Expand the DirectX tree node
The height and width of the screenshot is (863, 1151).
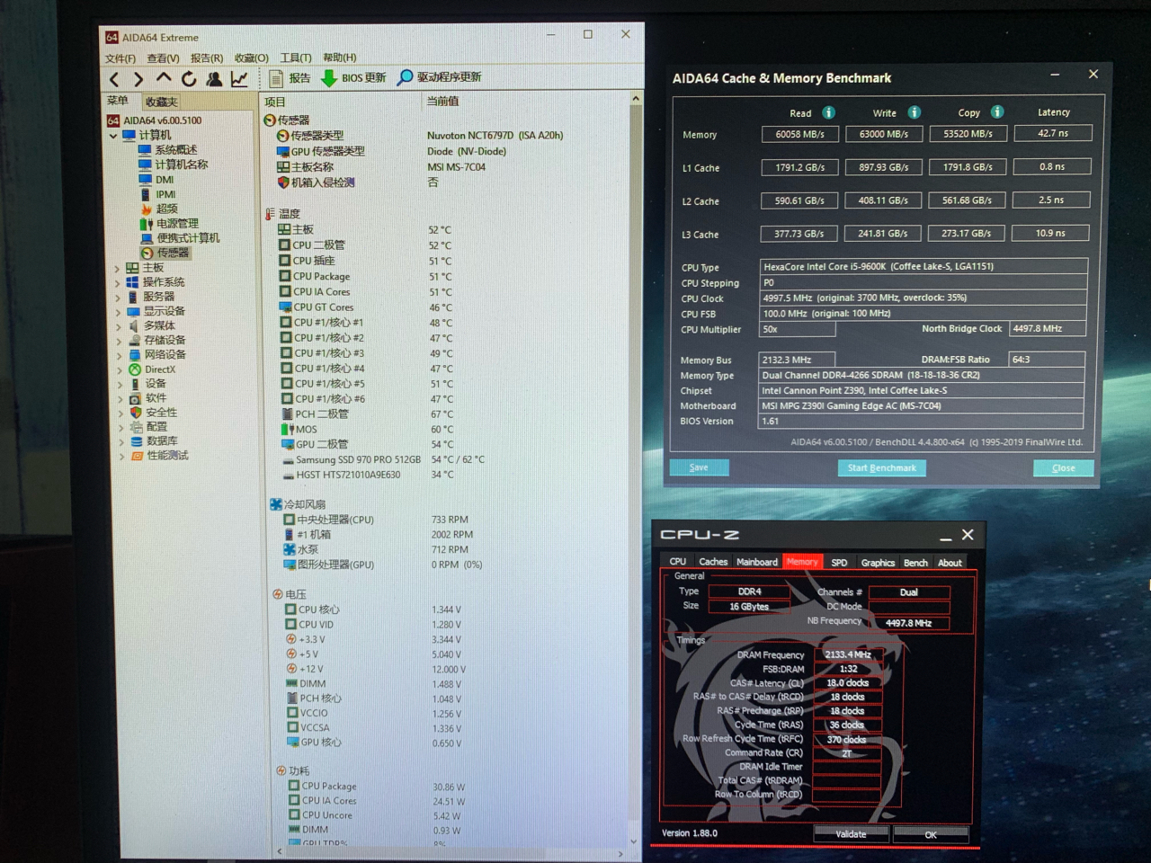point(120,369)
